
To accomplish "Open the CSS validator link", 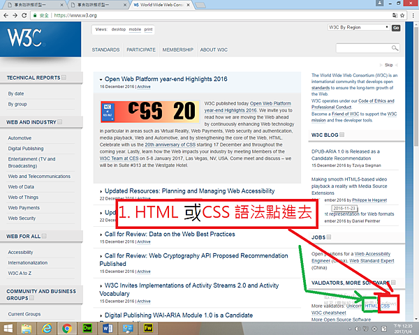I will [x=385, y=306].
